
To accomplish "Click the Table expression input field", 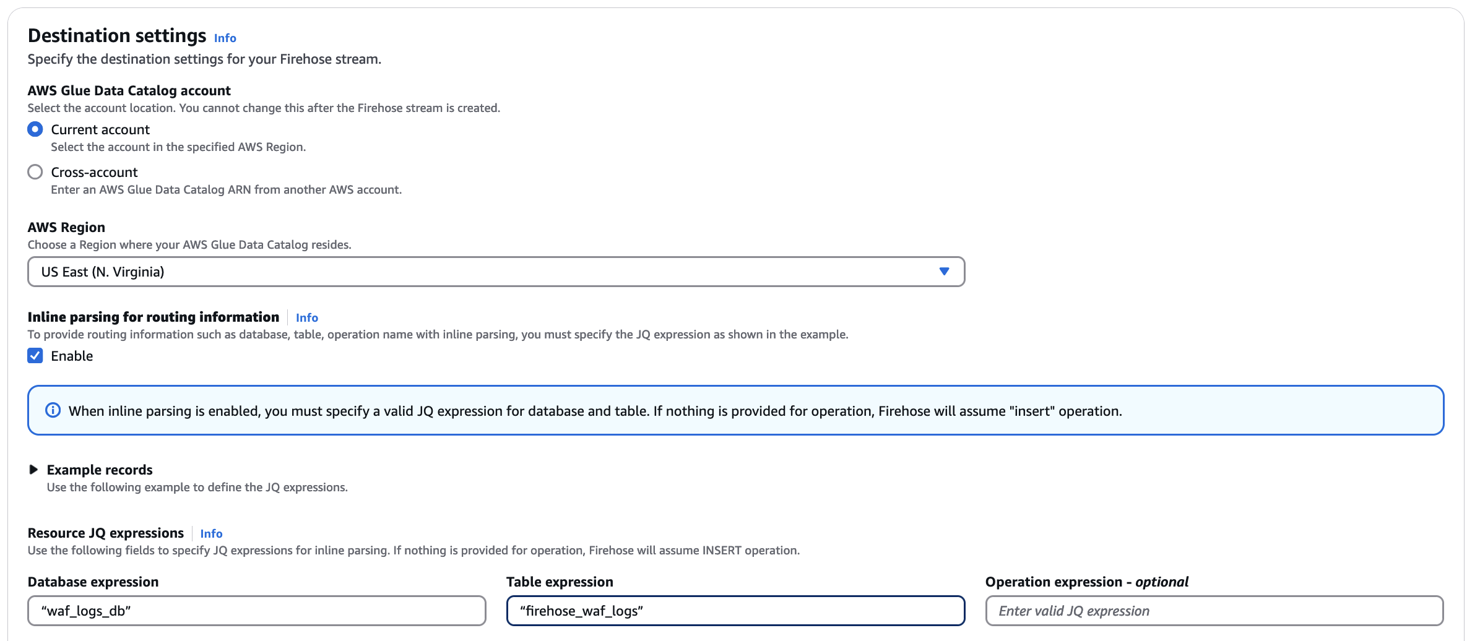I will (735, 611).
